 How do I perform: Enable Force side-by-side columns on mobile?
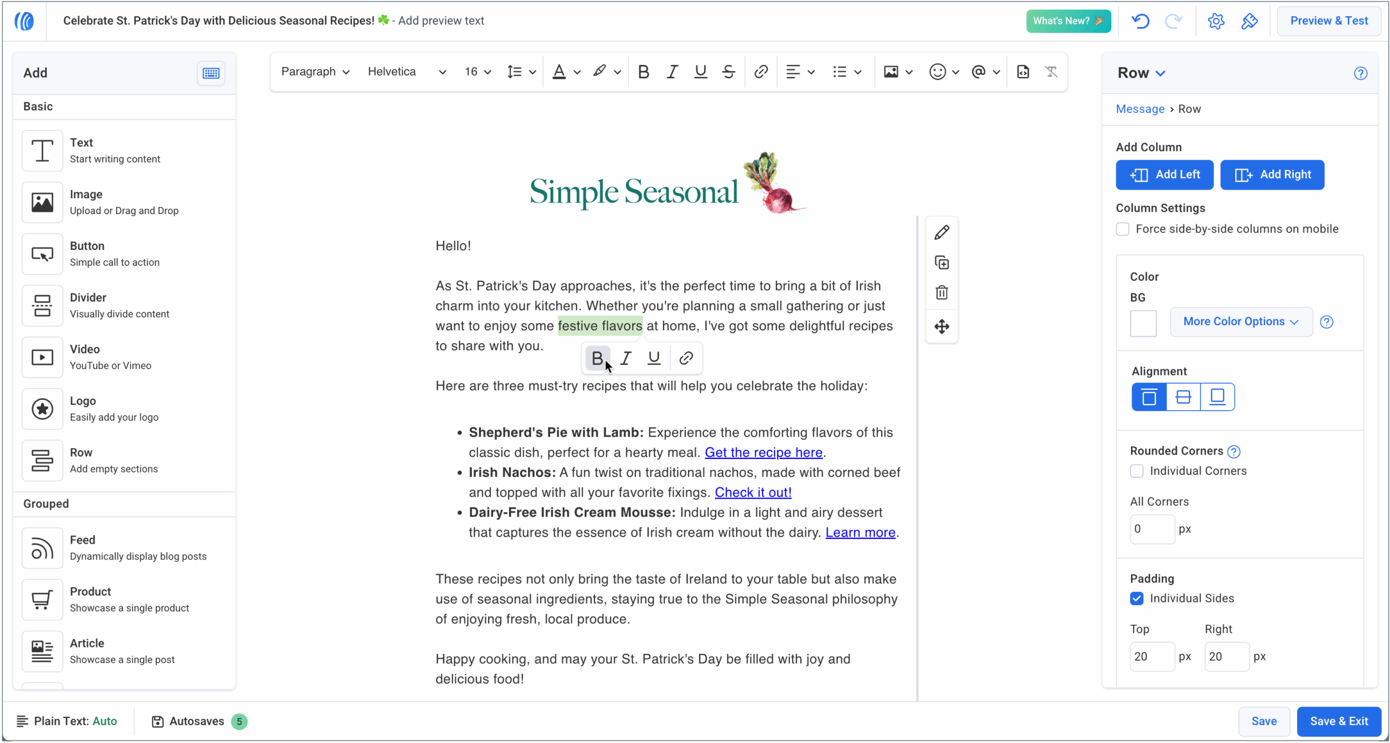click(x=1122, y=229)
